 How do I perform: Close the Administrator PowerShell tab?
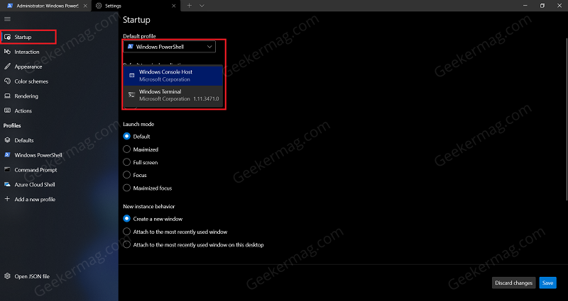85,6
